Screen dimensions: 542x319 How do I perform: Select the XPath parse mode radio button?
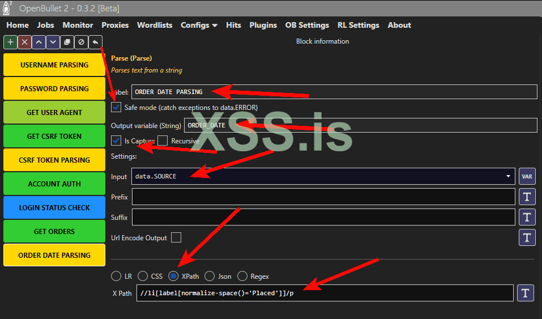(173, 276)
